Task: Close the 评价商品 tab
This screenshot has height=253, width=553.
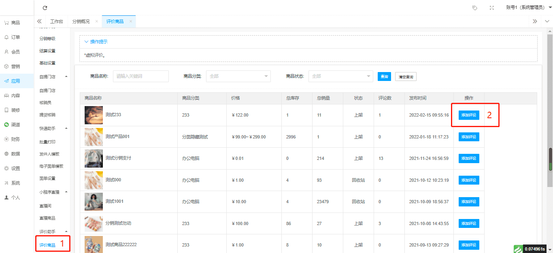Action: click(131, 21)
